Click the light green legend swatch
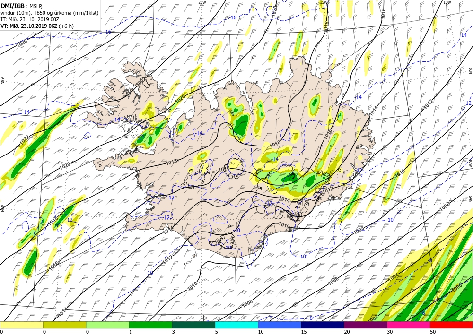 107,325
